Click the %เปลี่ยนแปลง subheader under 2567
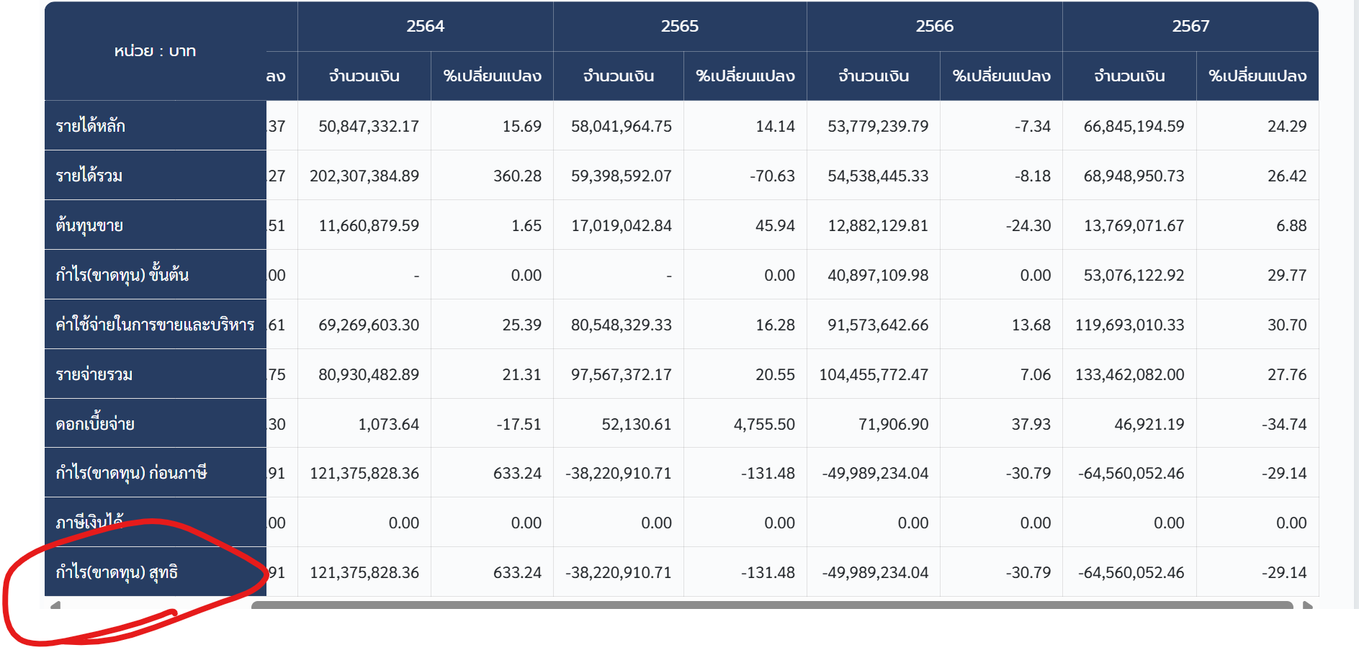Image resolution: width=1359 pixels, height=650 pixels. [x=1257, y=76]
